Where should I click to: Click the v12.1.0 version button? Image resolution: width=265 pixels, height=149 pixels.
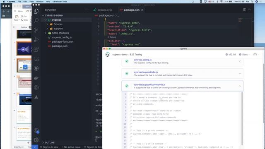coord(231,55)
